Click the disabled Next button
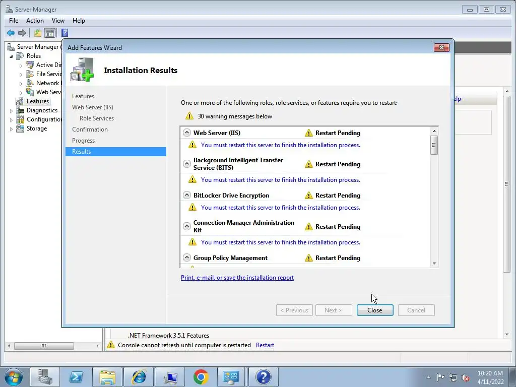 click(x=334, y=310)
